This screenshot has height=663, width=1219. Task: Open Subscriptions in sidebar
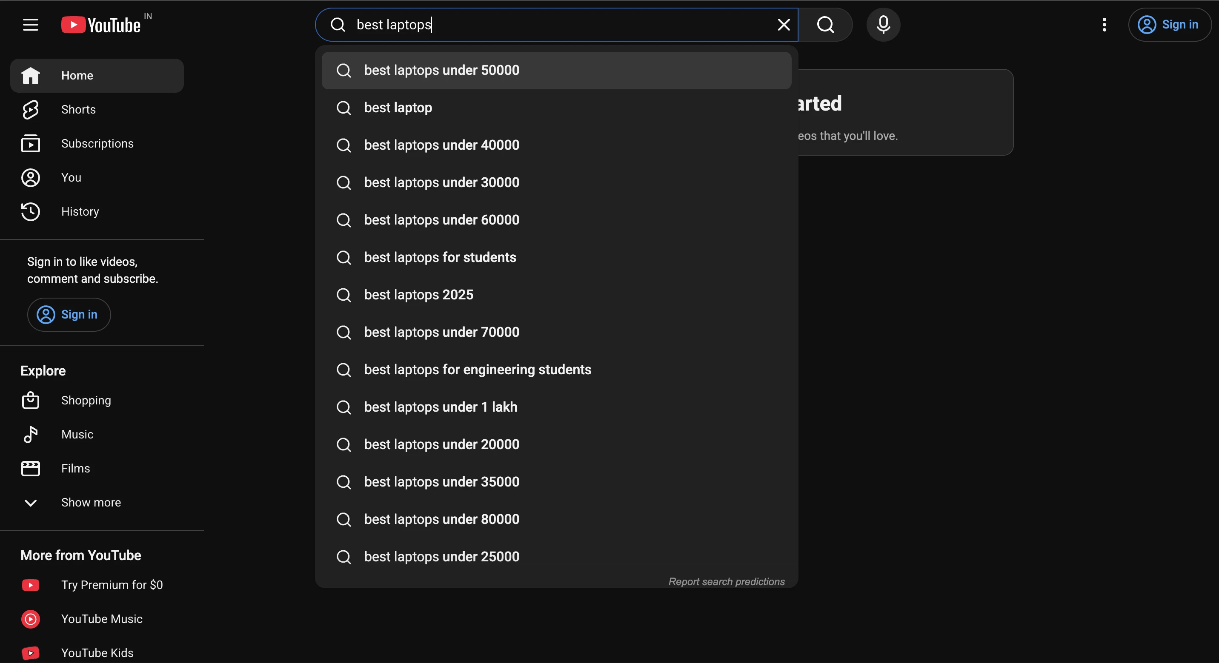[97, 144]
